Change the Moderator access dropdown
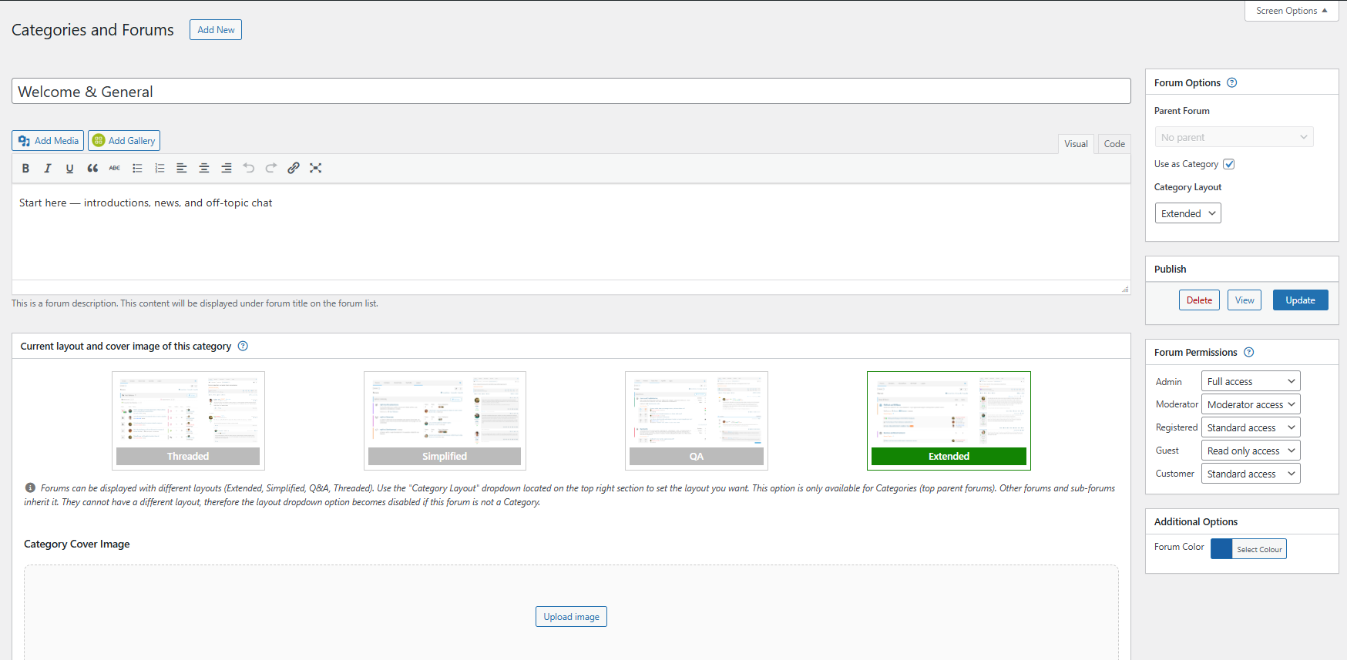The height and width of the screenshot is (660, 1347). click(1250, 404)
